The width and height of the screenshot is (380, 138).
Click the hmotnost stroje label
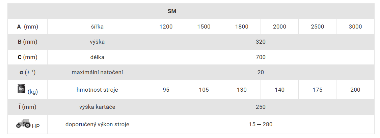(97, 90)
